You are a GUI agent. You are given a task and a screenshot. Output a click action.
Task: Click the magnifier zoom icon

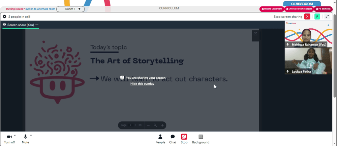pos(155,125)
